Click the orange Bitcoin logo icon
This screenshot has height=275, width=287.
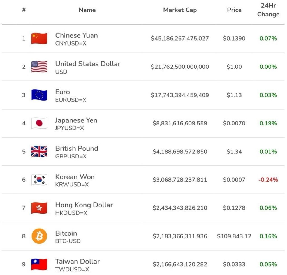(x=39, y=236)
